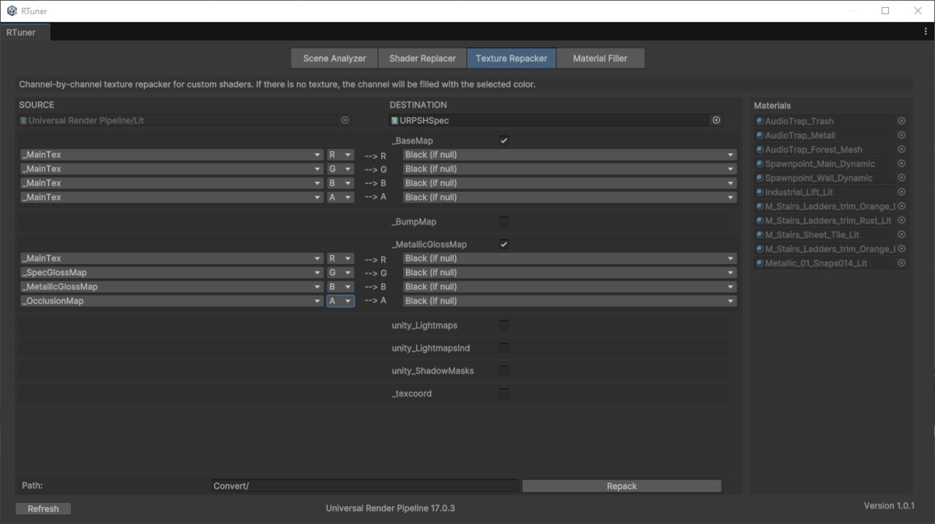Uncheck the _MetallicGlossMap checkbox
The image size is (935, 524).
click(x=503, y=243)
